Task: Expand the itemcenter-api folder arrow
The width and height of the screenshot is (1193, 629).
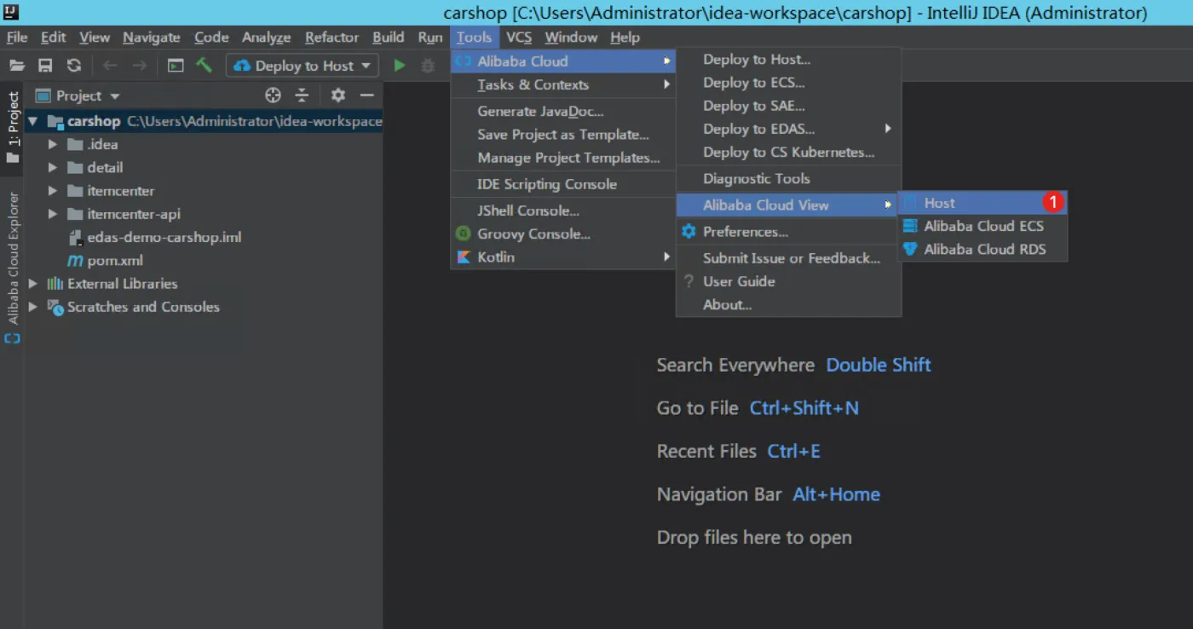Action: (x=53, y=214)
